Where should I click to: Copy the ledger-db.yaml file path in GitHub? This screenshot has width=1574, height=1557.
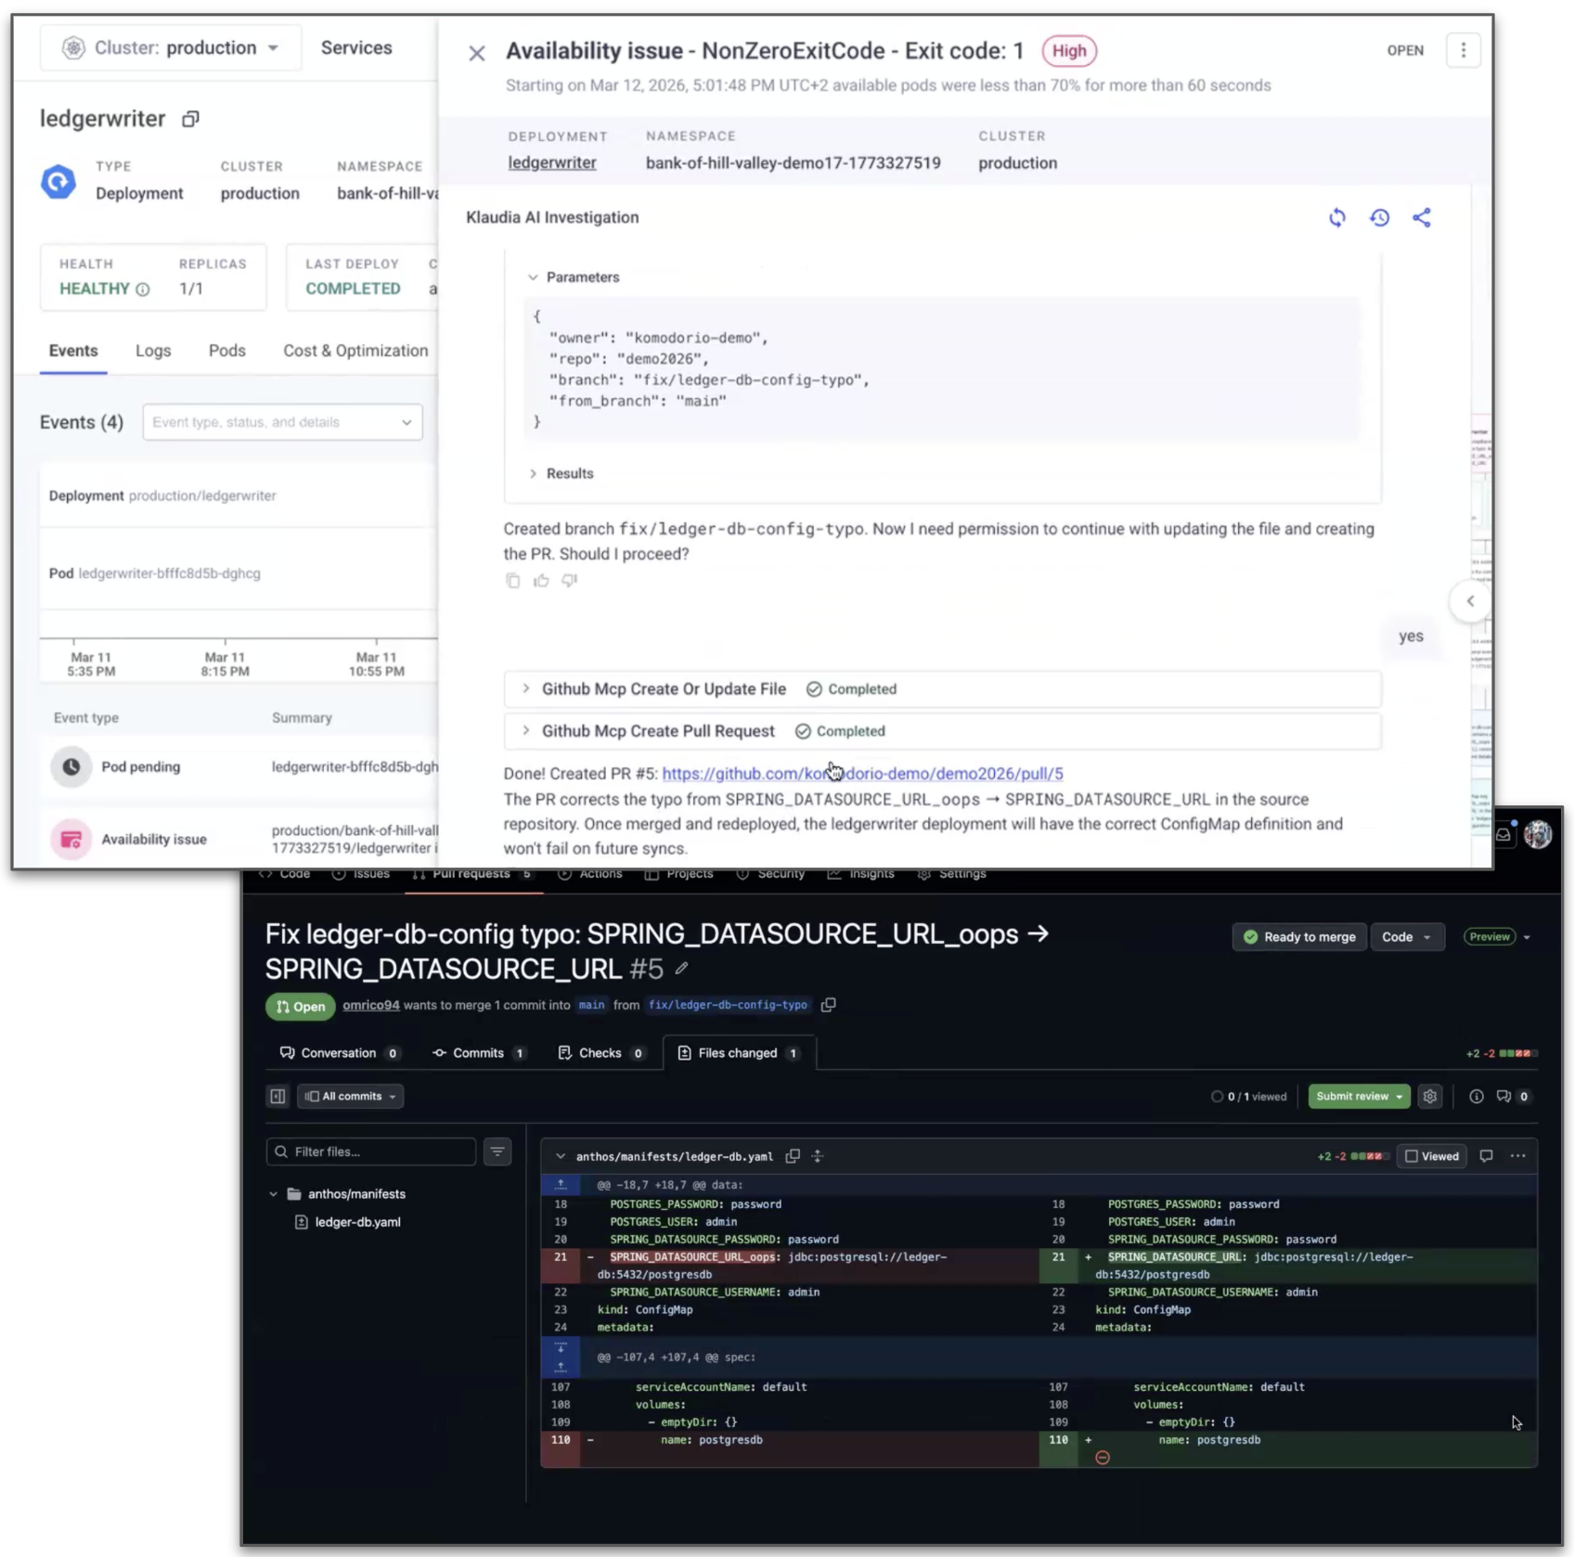793,1156
